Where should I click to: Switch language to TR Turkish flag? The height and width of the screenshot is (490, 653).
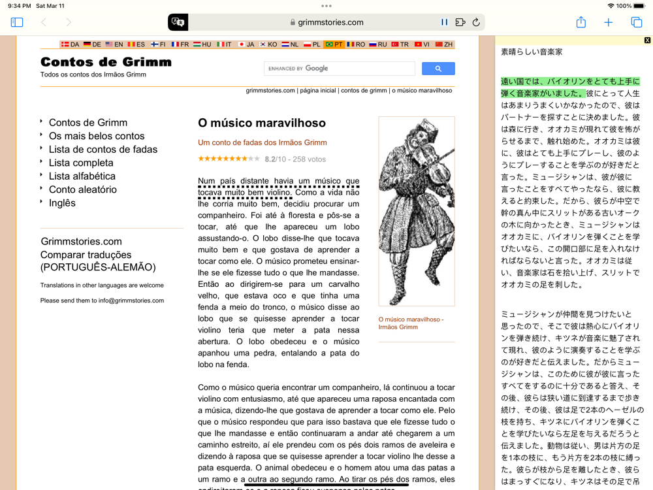pos(400,44)
